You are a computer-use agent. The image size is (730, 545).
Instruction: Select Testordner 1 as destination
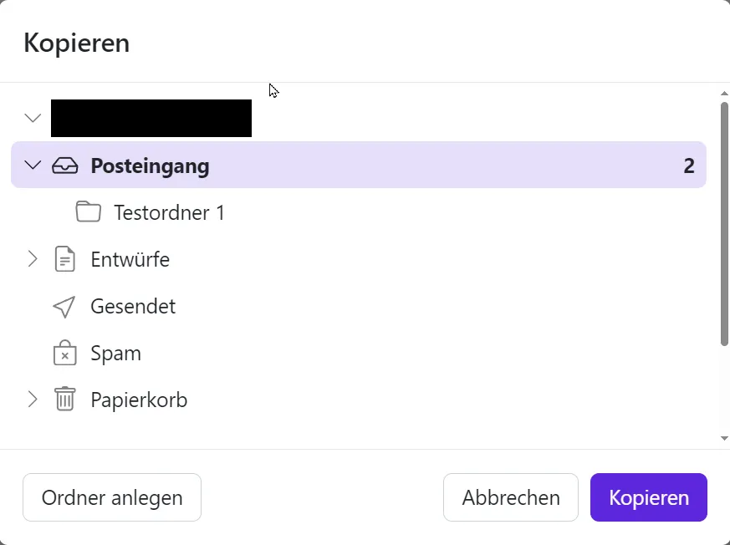point(168,212)
